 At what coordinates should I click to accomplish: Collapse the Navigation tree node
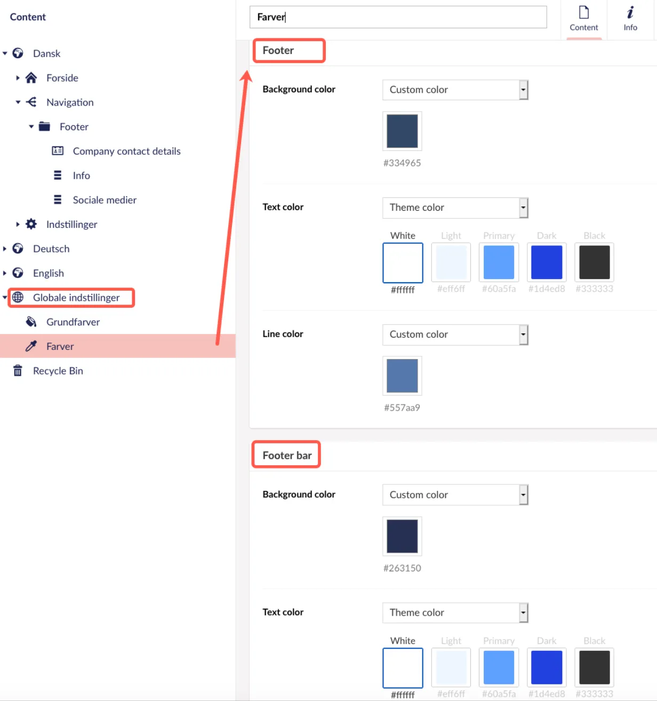click(18, 102)
